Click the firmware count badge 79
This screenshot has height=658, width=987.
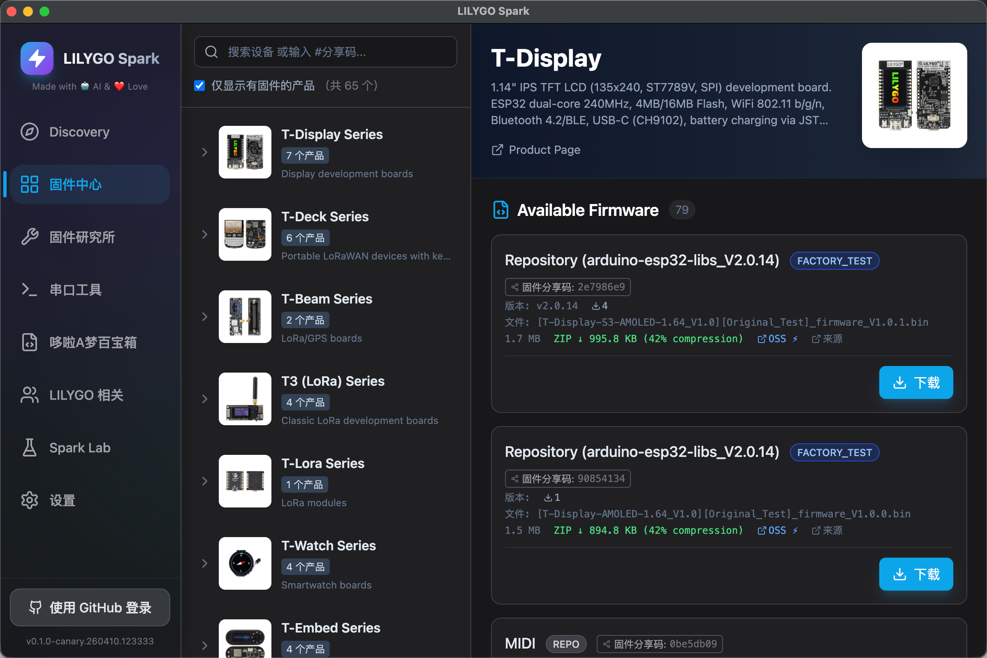[681, 210]
